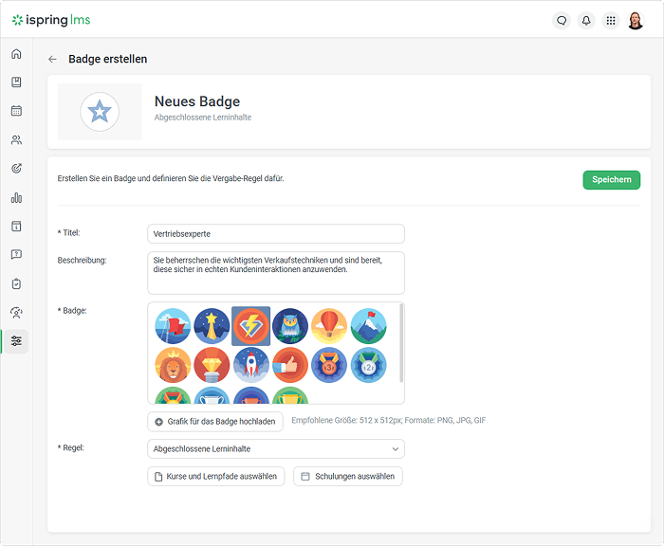Open the clipboard checkmark icon in the sidebar
This screenshot has height=546, width=664.
pyautogui.click(x=16, y=283)
